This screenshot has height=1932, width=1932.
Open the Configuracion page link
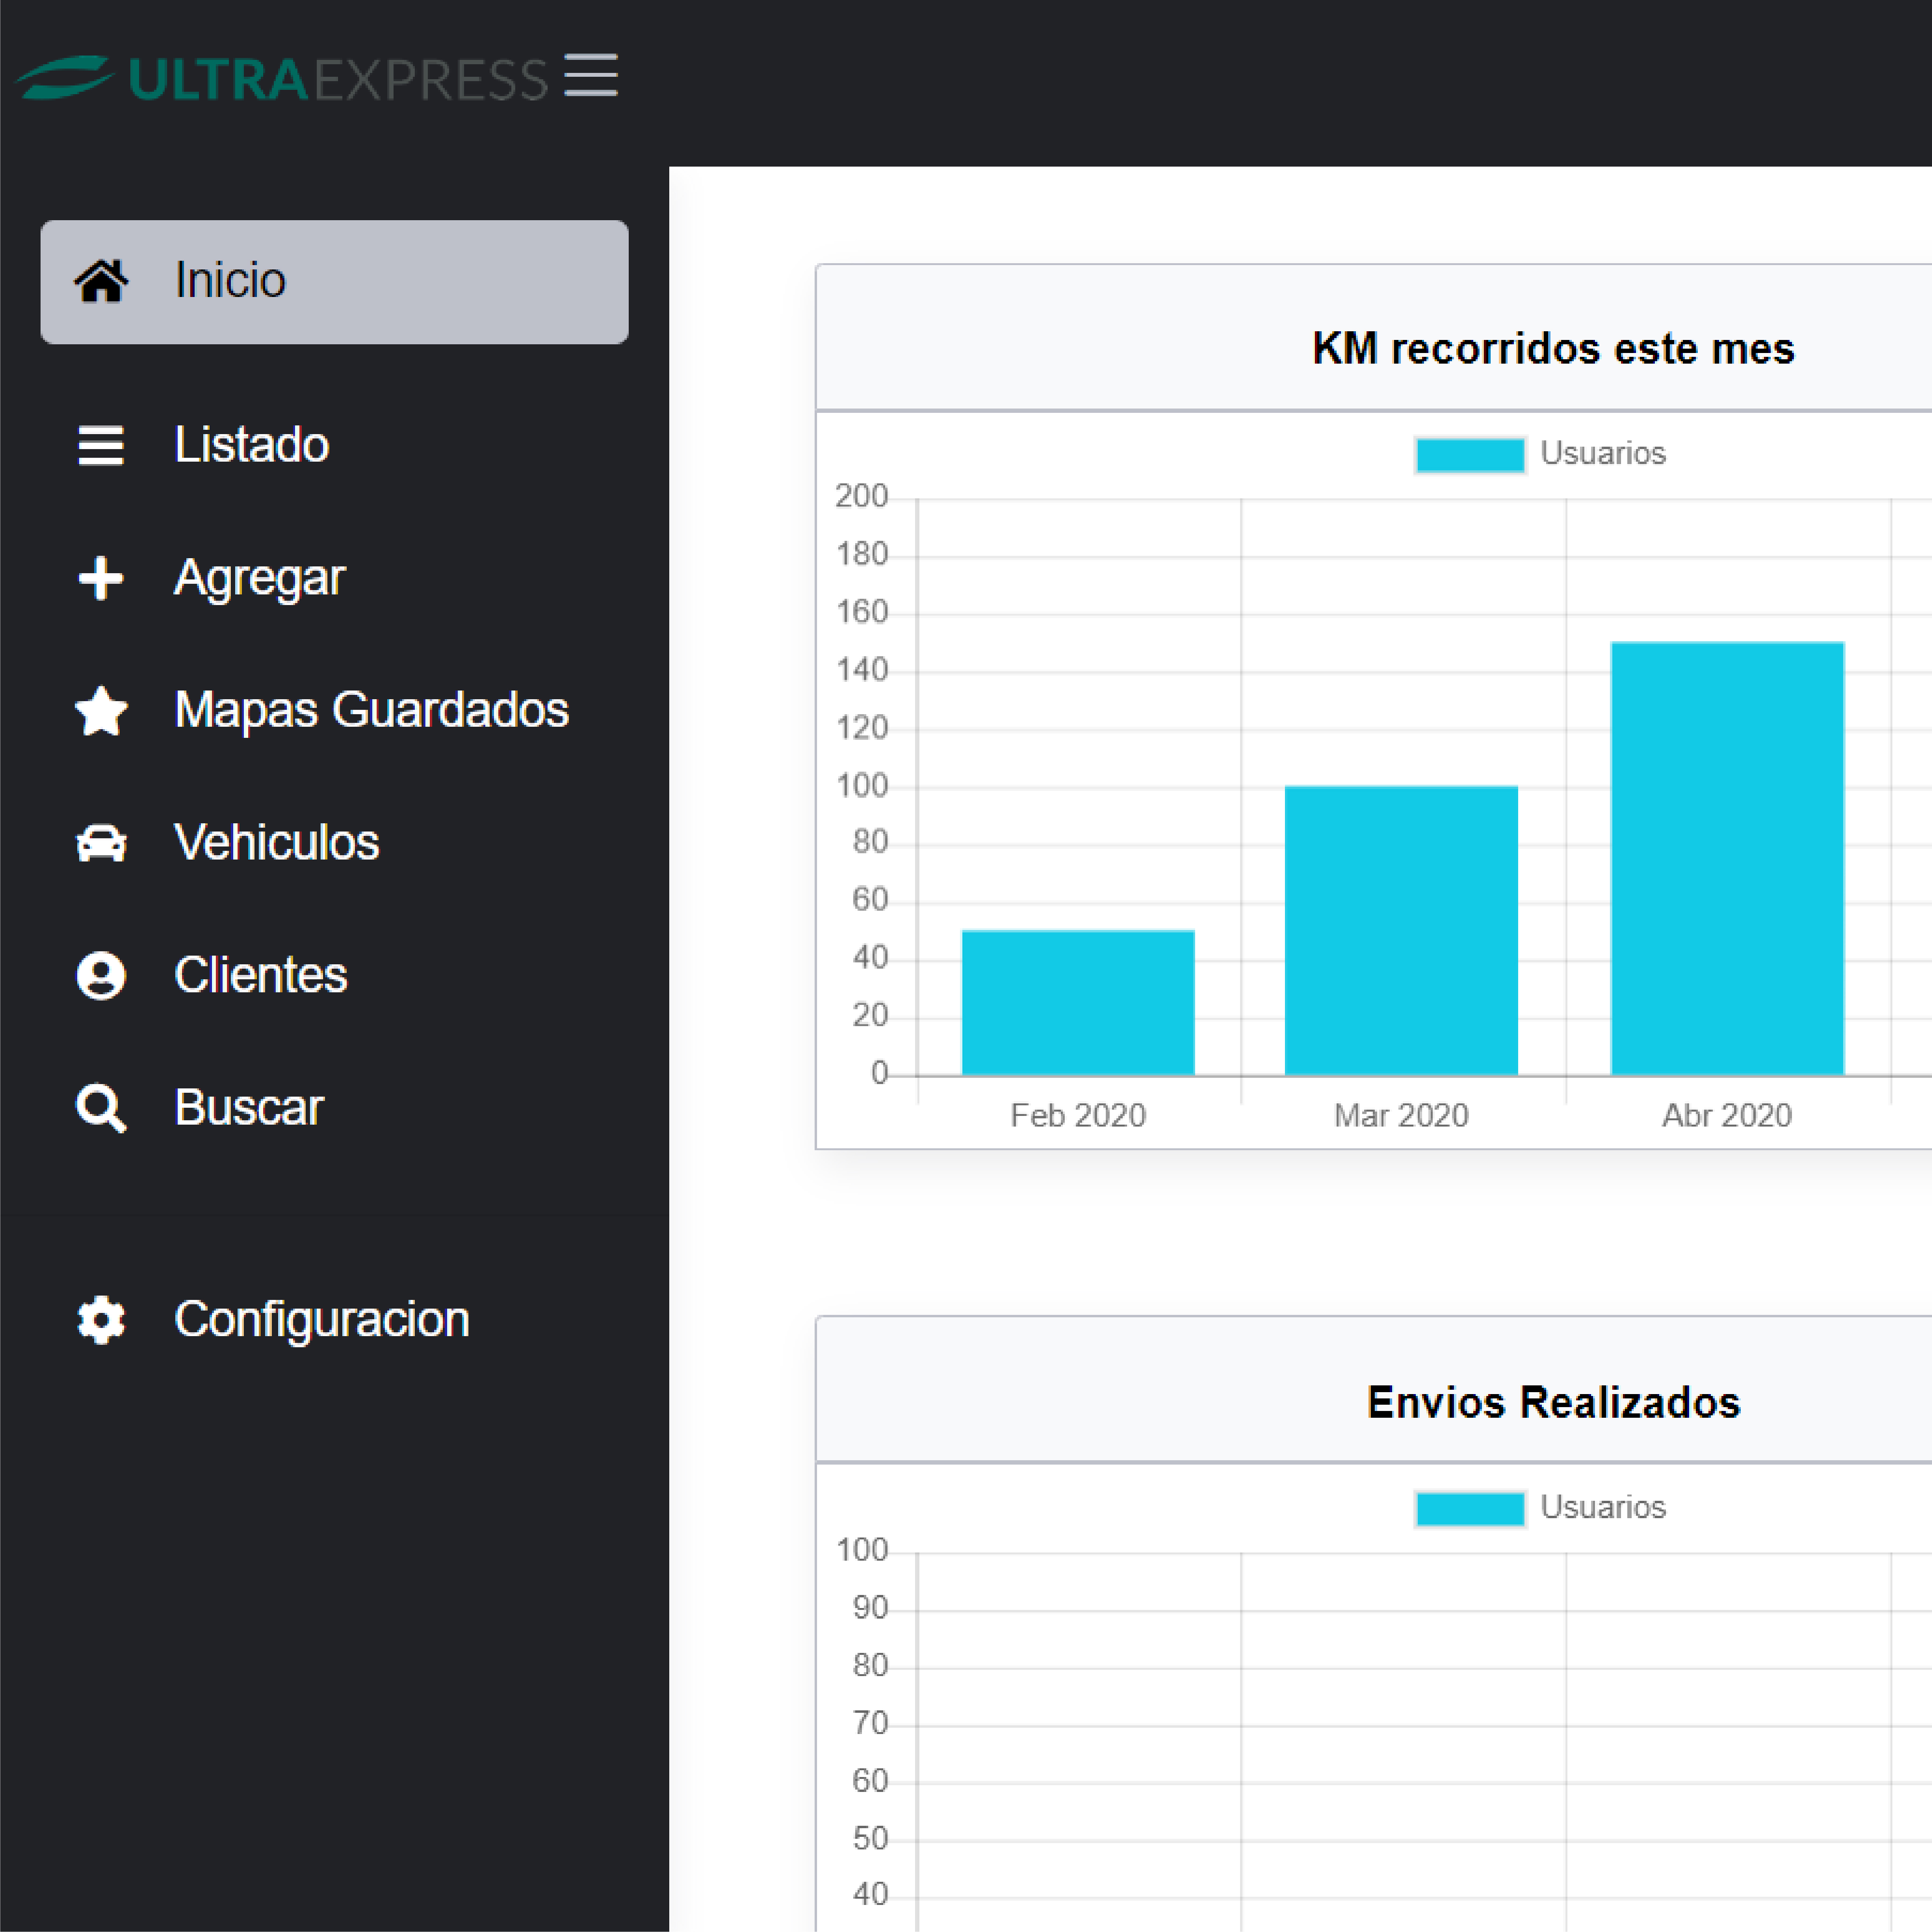tap(321, 1319)
